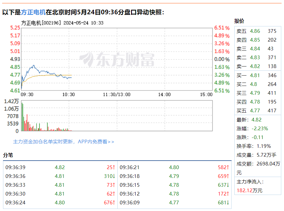Select the 09:36:21 tick row

(x=174, y=168)
